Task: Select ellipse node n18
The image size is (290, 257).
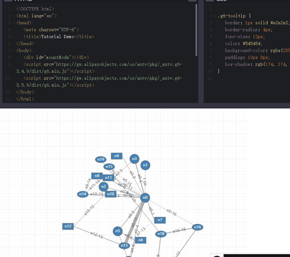Action: (161, 234)
